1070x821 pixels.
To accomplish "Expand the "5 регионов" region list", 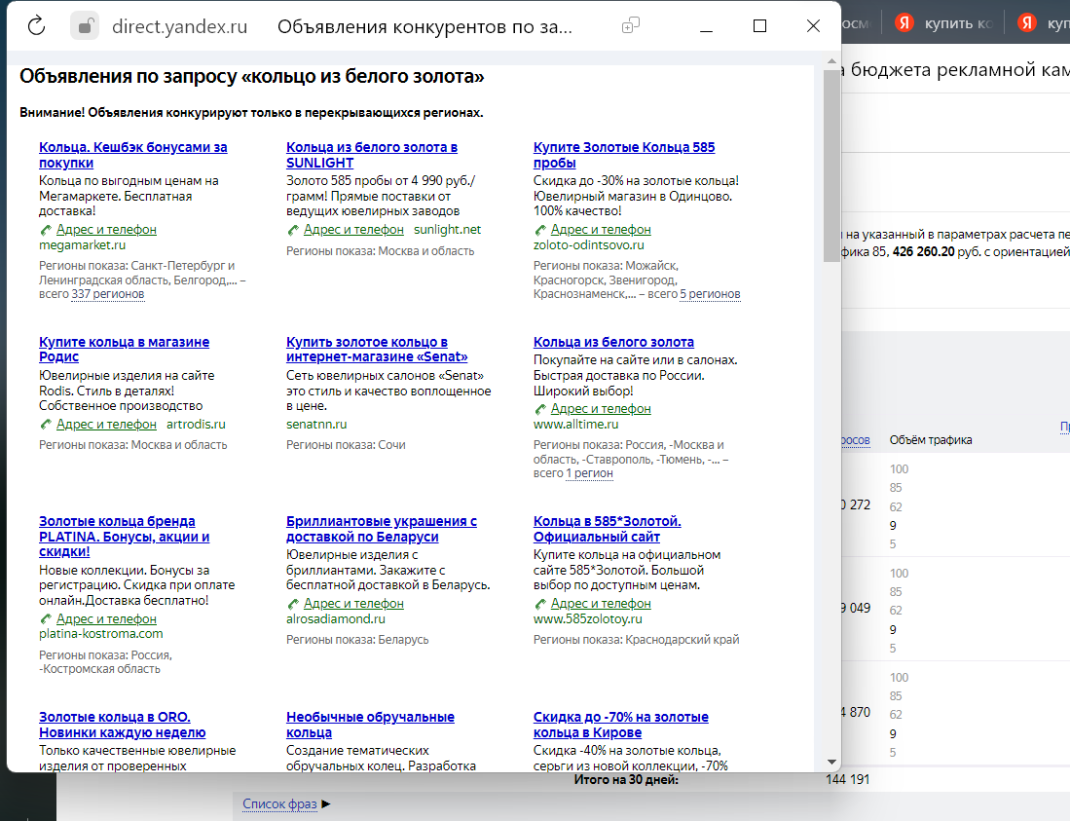I will (709, 294).
